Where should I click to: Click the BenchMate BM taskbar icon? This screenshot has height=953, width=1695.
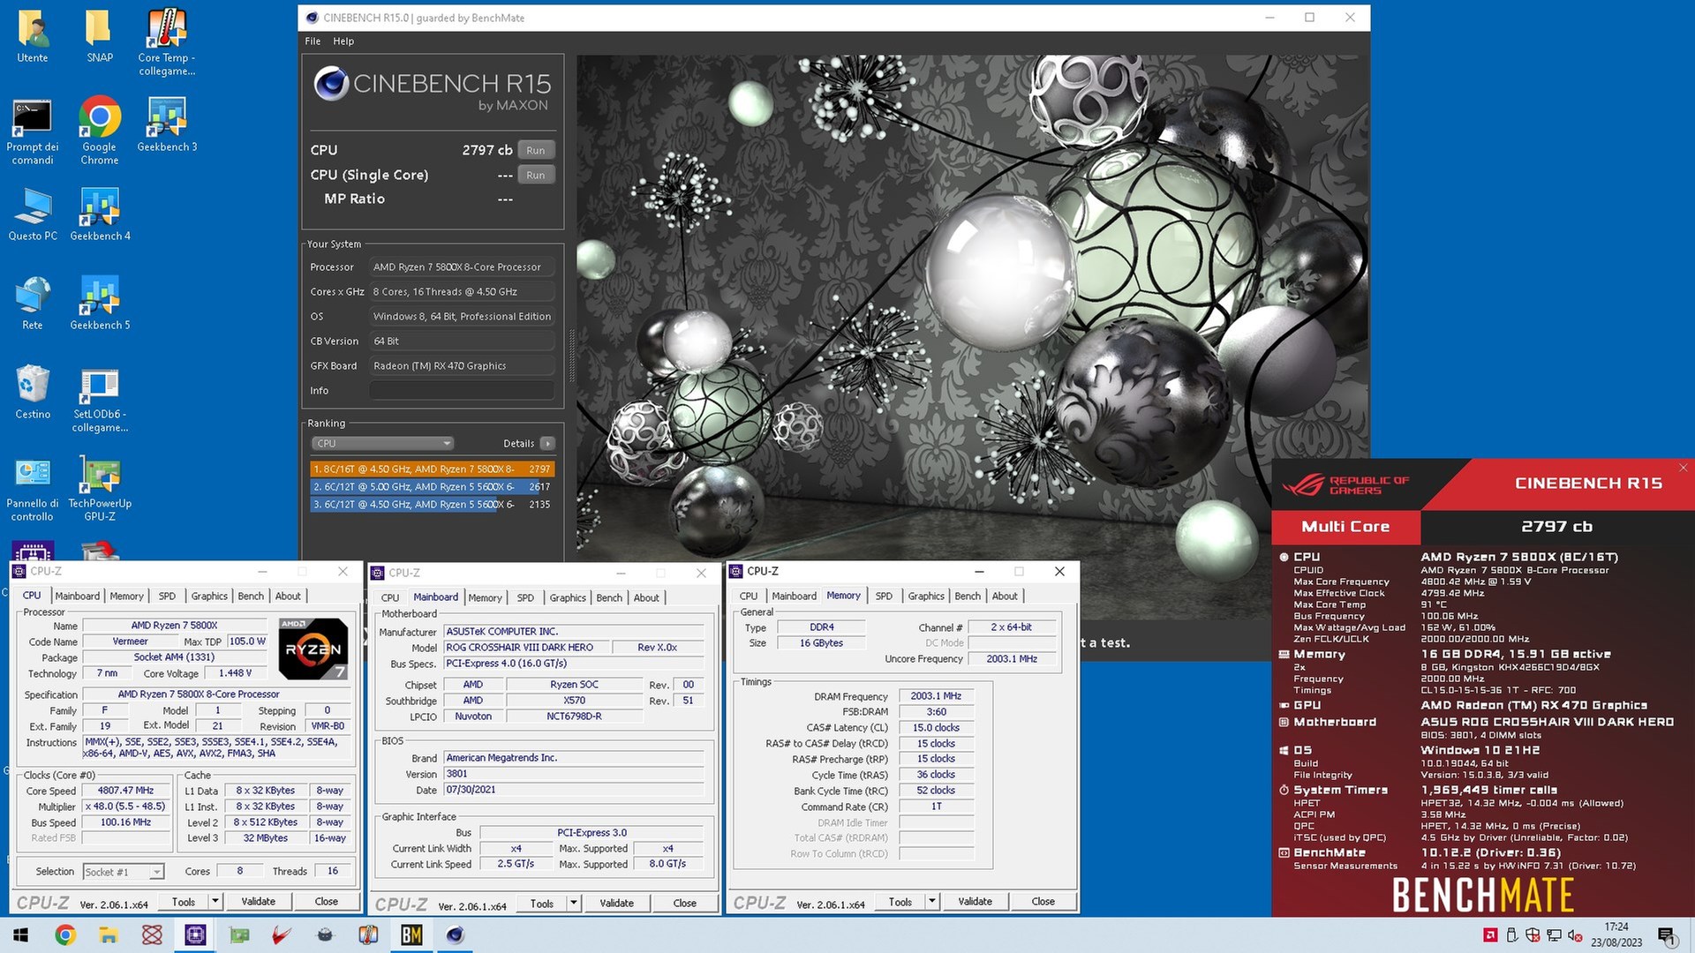411,934
